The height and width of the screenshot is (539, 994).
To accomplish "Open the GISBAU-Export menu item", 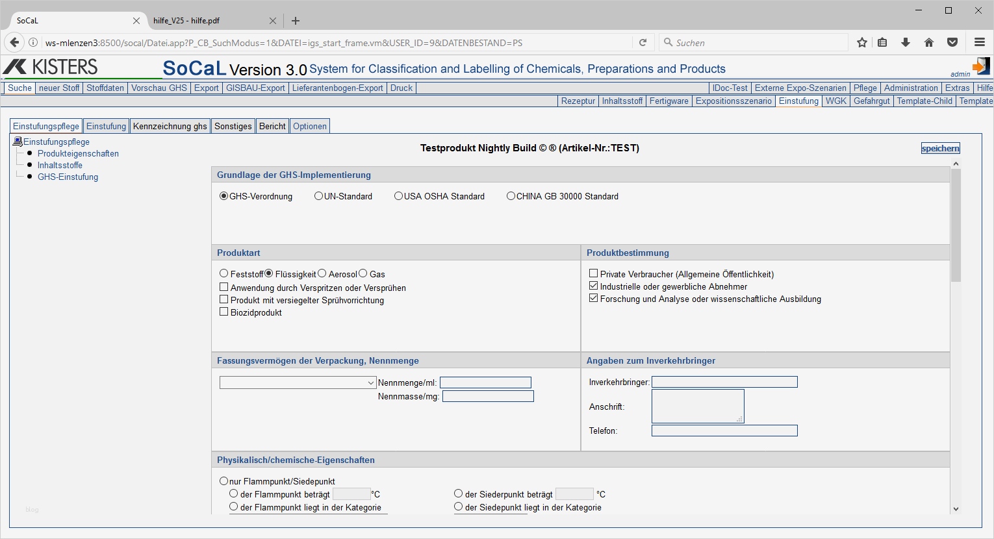I will click(x=255, y=88).
